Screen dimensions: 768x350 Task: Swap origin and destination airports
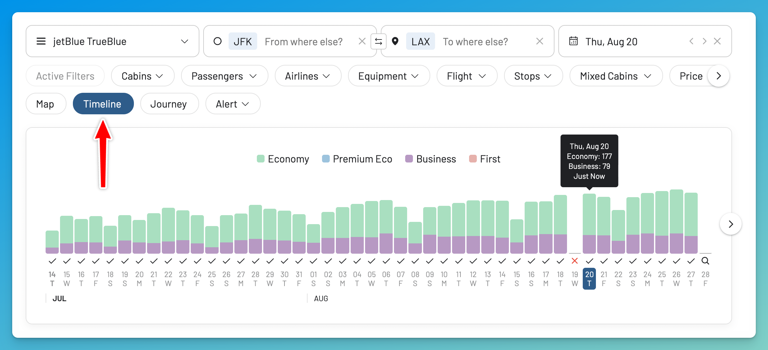pyautogui.click(x=379, y=41)
